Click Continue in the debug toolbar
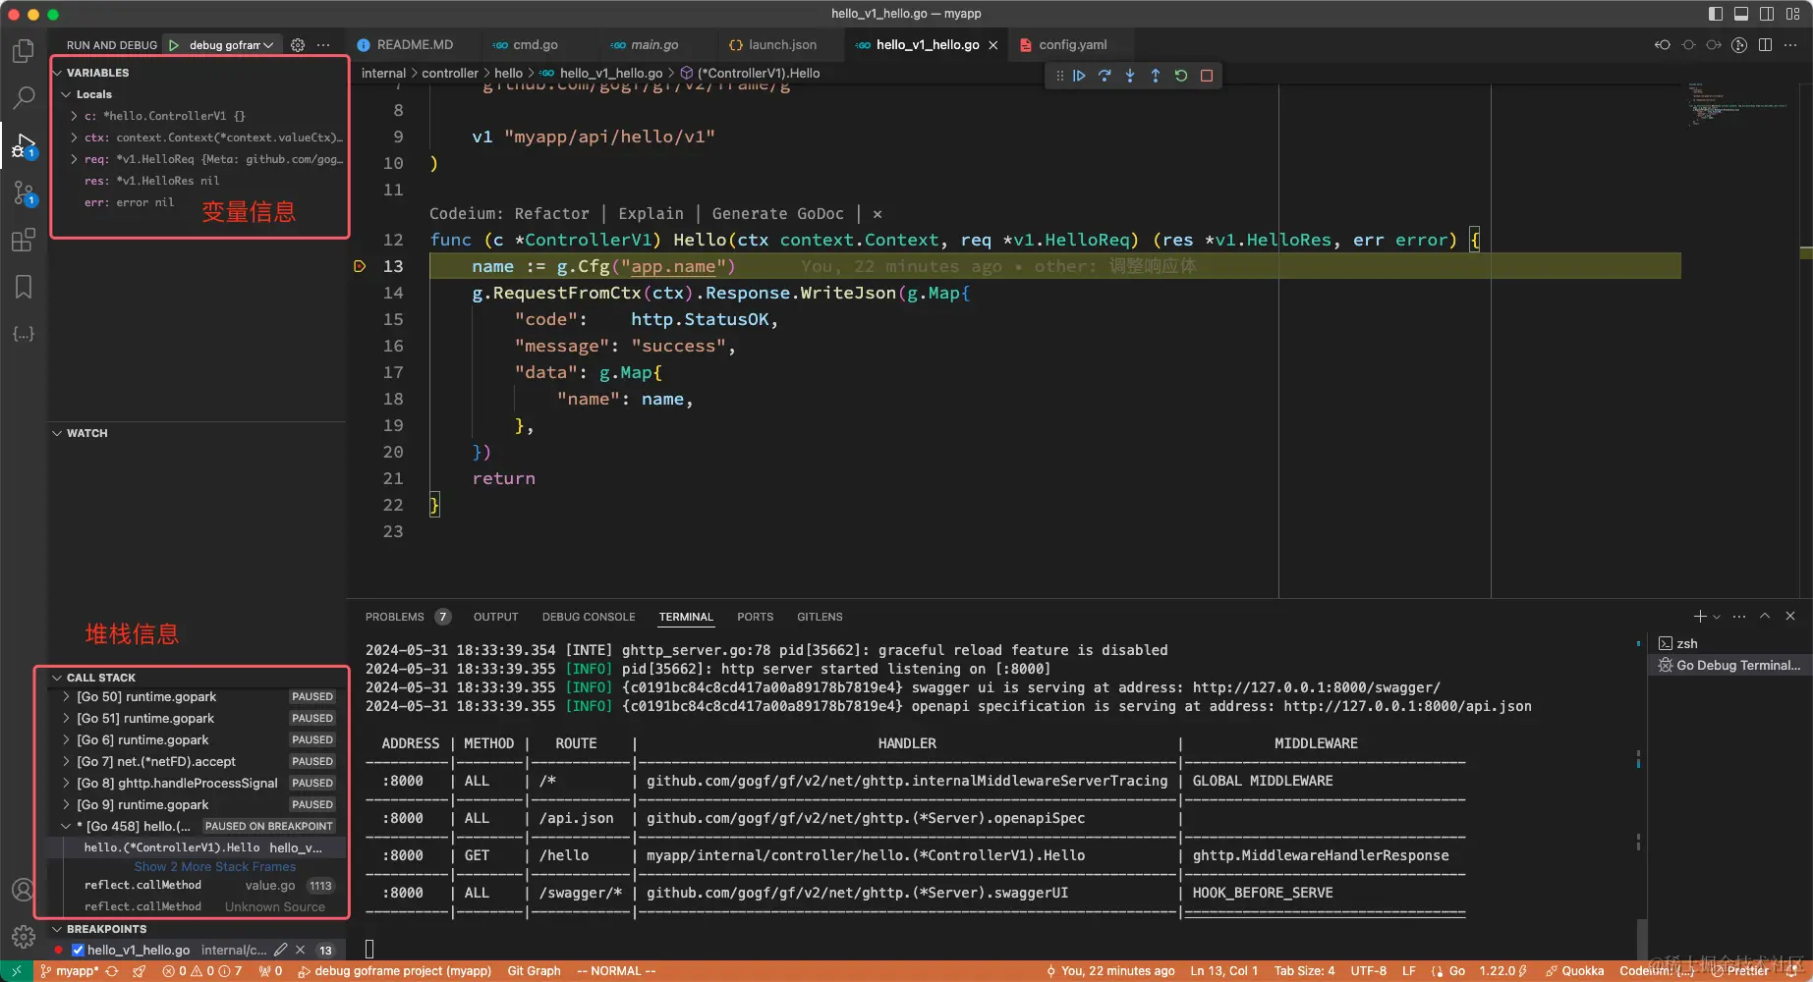Viewport: 1813px width, 982px height. (1079, 76)
